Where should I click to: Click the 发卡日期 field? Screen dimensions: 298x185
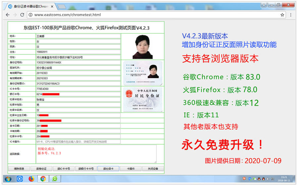[78, 126]
